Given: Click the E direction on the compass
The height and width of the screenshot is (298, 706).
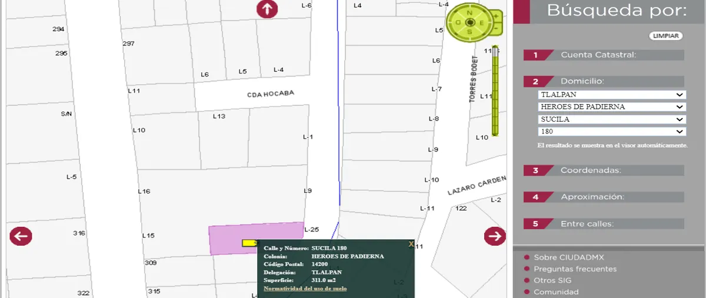Looking at the screenshot, I should (482, 23).
